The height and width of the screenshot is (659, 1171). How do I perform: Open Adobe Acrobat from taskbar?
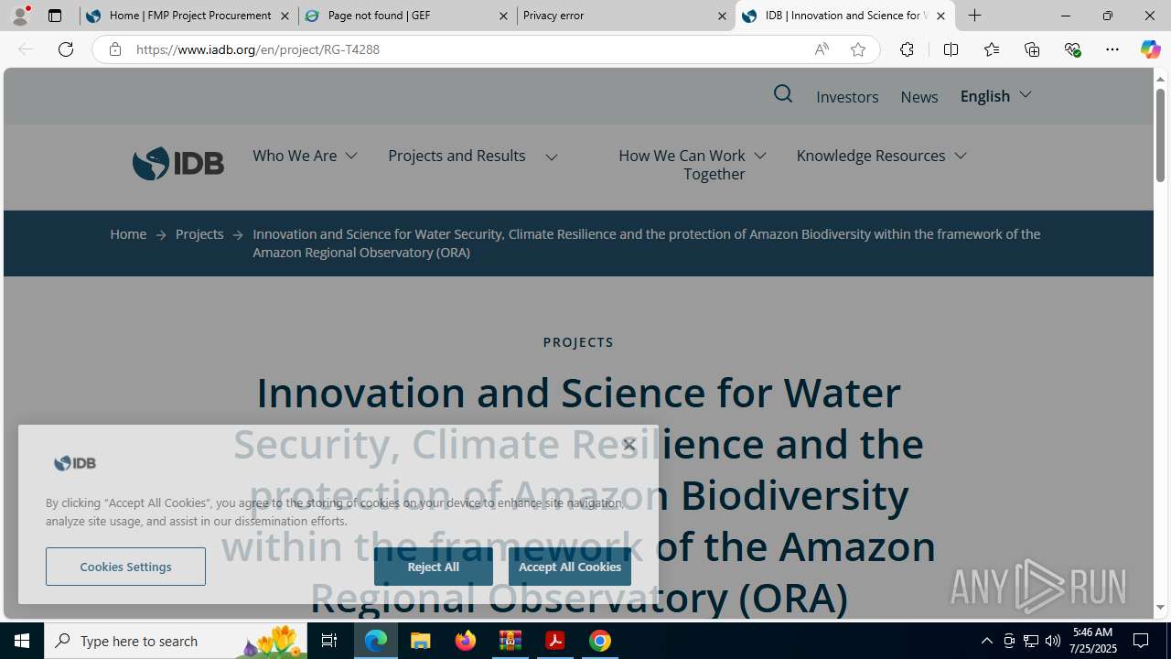[554, 641]
